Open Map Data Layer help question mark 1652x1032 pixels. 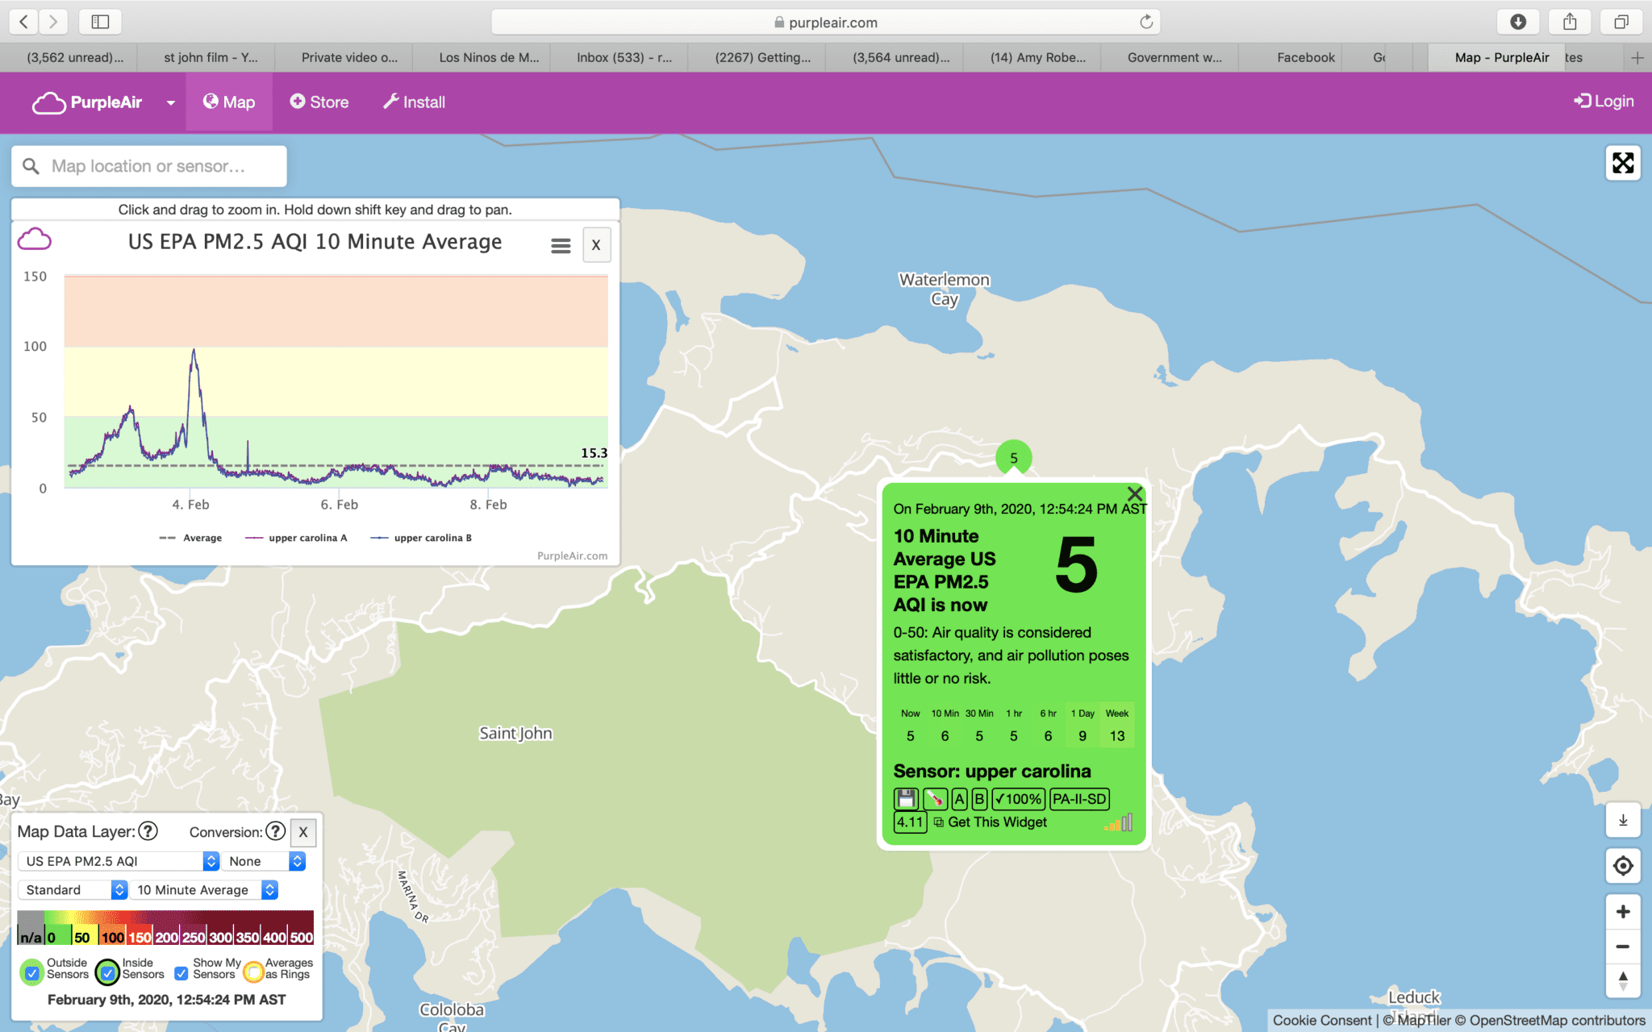click(148, 831)
